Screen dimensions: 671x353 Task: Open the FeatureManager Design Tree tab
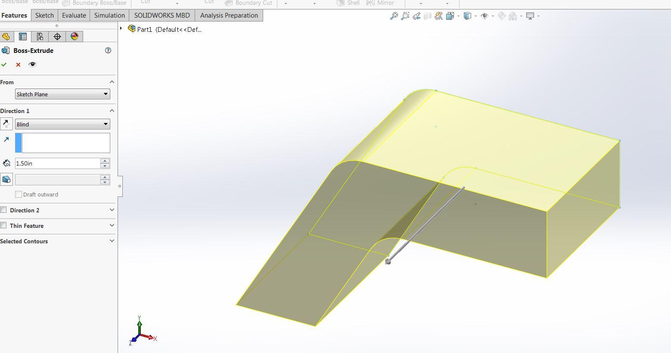[6, 37]
